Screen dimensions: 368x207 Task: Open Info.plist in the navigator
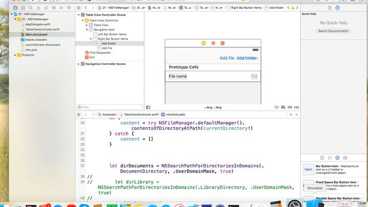[x=31, y=50]
